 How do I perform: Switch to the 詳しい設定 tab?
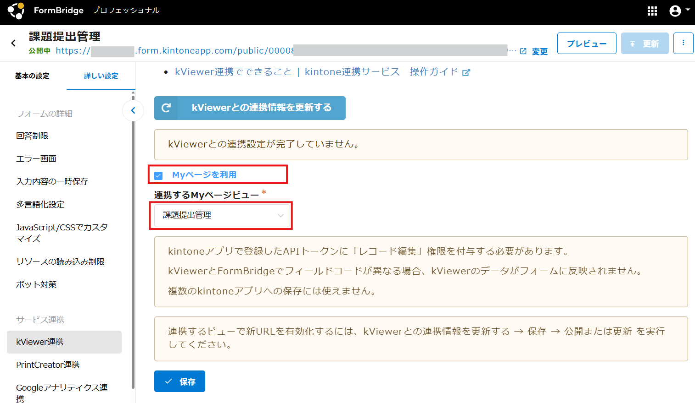pyautogui.click(x=101, y=76)
